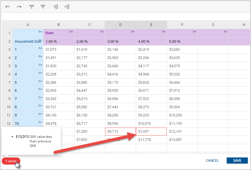The width and height of the screenshot is (251, 170).
Task: Click the delete row icon
Action: (43, 7)
